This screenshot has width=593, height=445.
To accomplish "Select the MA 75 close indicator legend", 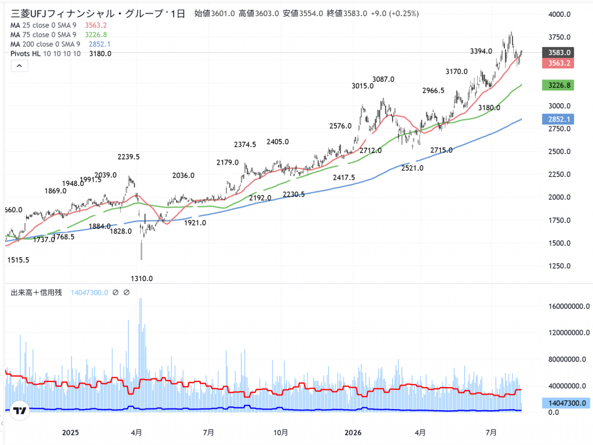I will point(43,35).
